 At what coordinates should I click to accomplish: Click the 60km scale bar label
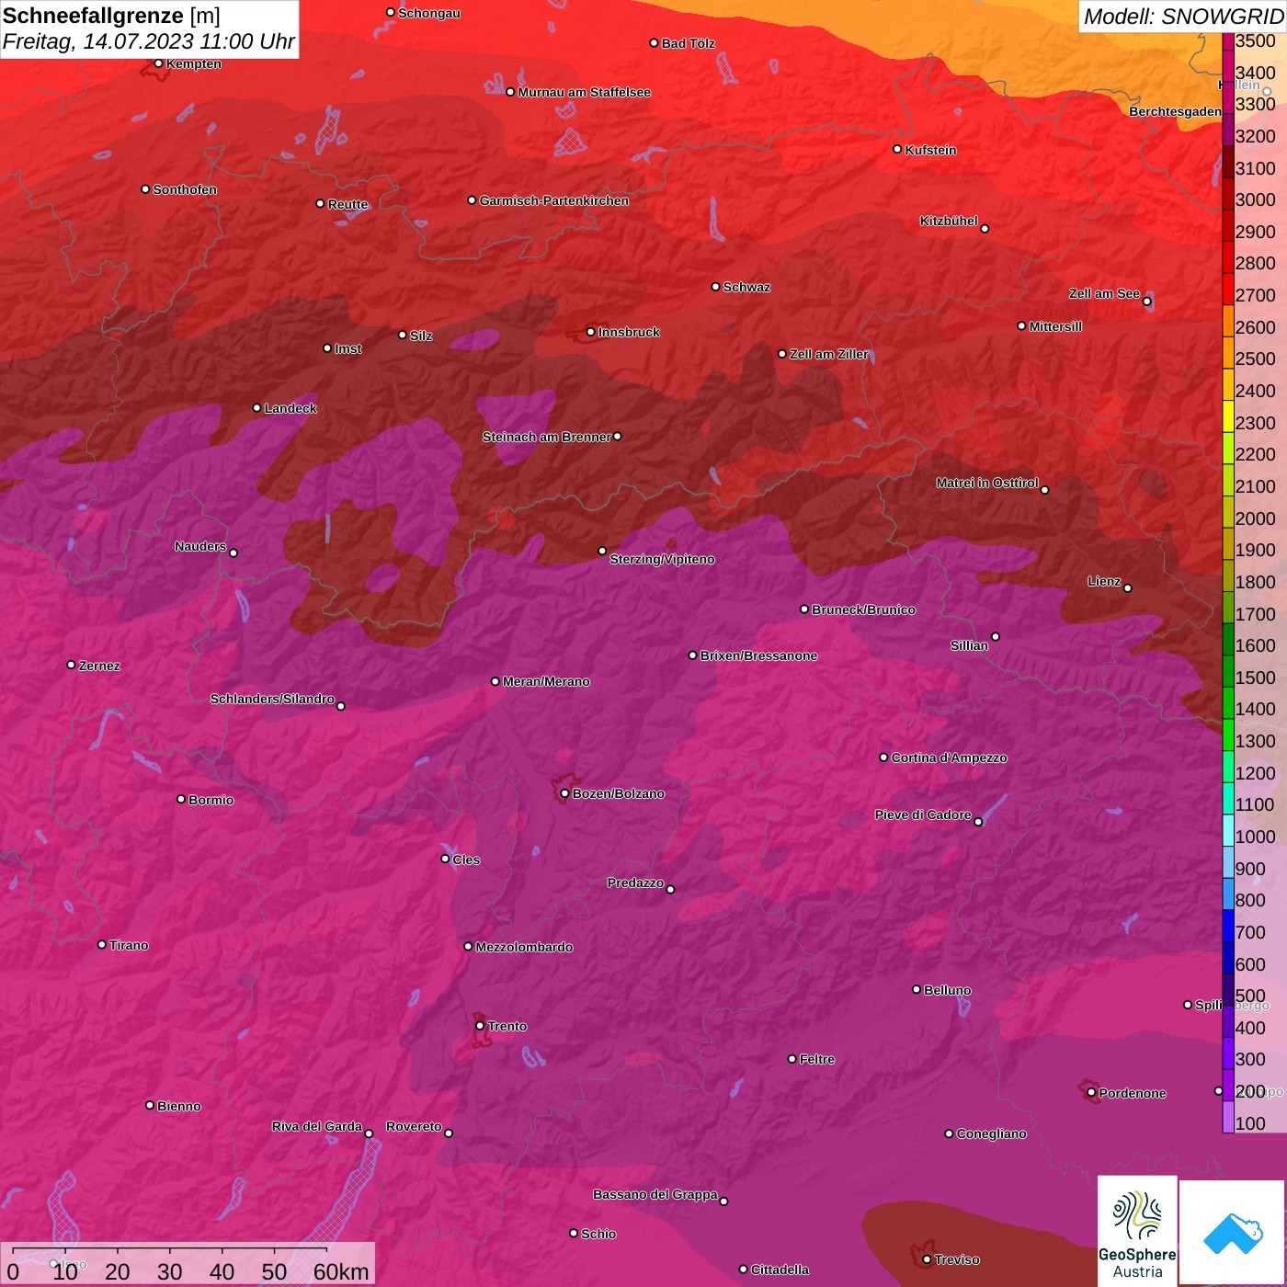click(x=341, y=1271)
